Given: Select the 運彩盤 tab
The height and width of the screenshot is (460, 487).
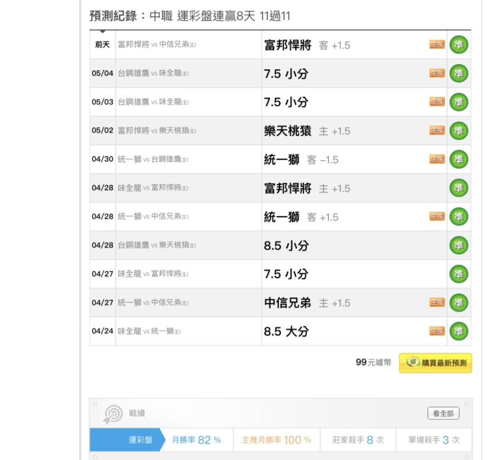Looking at the screenshot, I should pos(127,440).
